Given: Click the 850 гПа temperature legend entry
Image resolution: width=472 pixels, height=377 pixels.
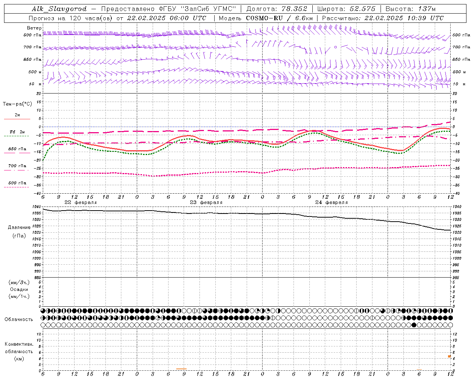Looking at the screenshot, I should point(17,149).
